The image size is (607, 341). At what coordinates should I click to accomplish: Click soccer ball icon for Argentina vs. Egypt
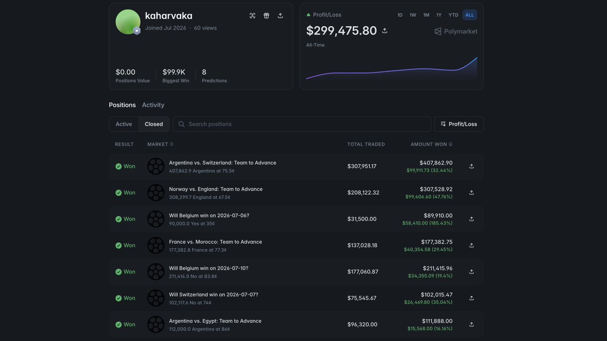(155, 324)
